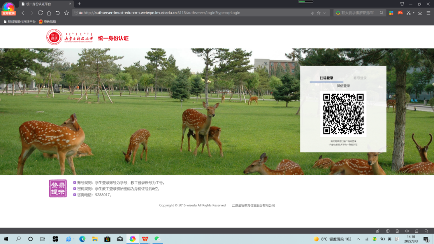Open the scissors screenshot tool
Viewport: 434px width, 244px height.
pos(408,13)
